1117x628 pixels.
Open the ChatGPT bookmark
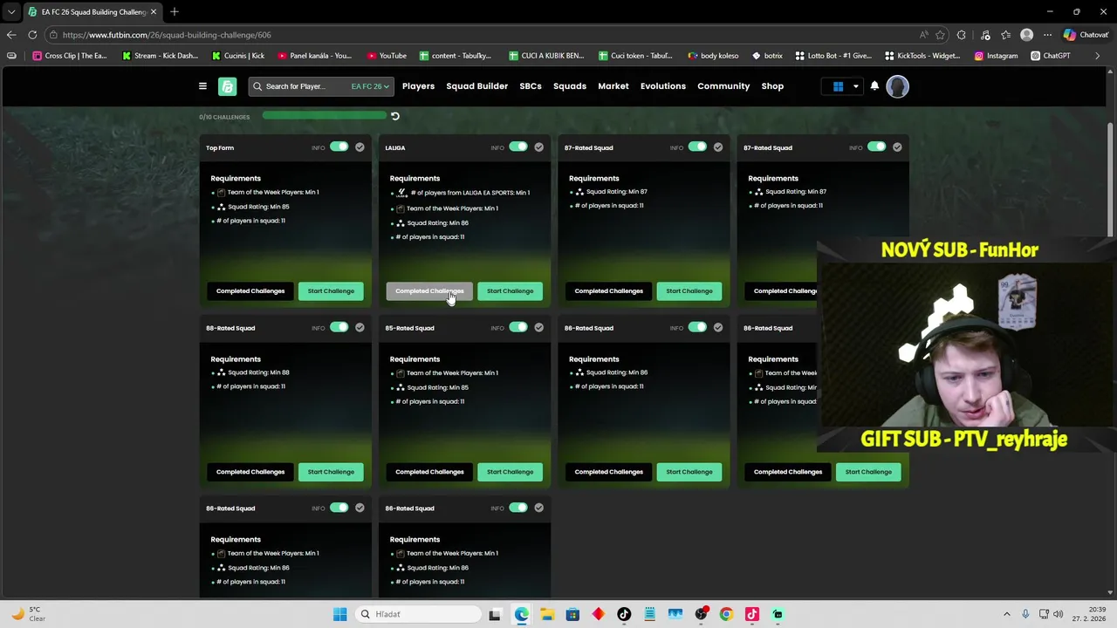(1050, 56)
